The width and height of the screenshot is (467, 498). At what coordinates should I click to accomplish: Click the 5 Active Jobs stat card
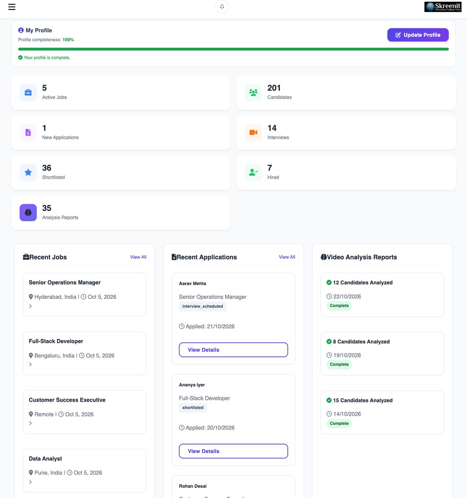(121, 93)
